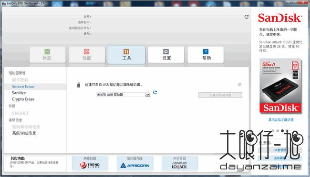This screenshot has width=310, height=177.
Task: Open the 性能 tab
Action: [87, 55]
